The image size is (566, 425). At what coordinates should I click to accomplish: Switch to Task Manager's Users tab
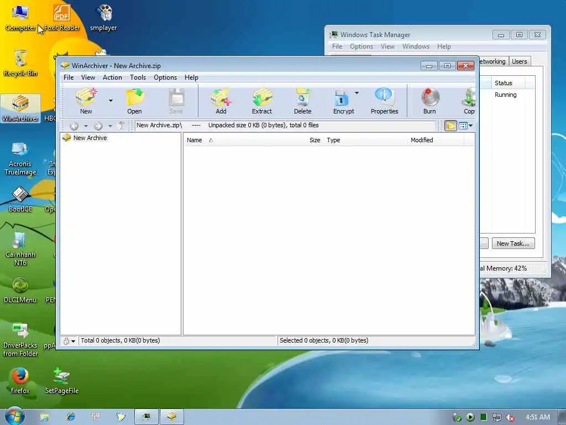(520, 61)
